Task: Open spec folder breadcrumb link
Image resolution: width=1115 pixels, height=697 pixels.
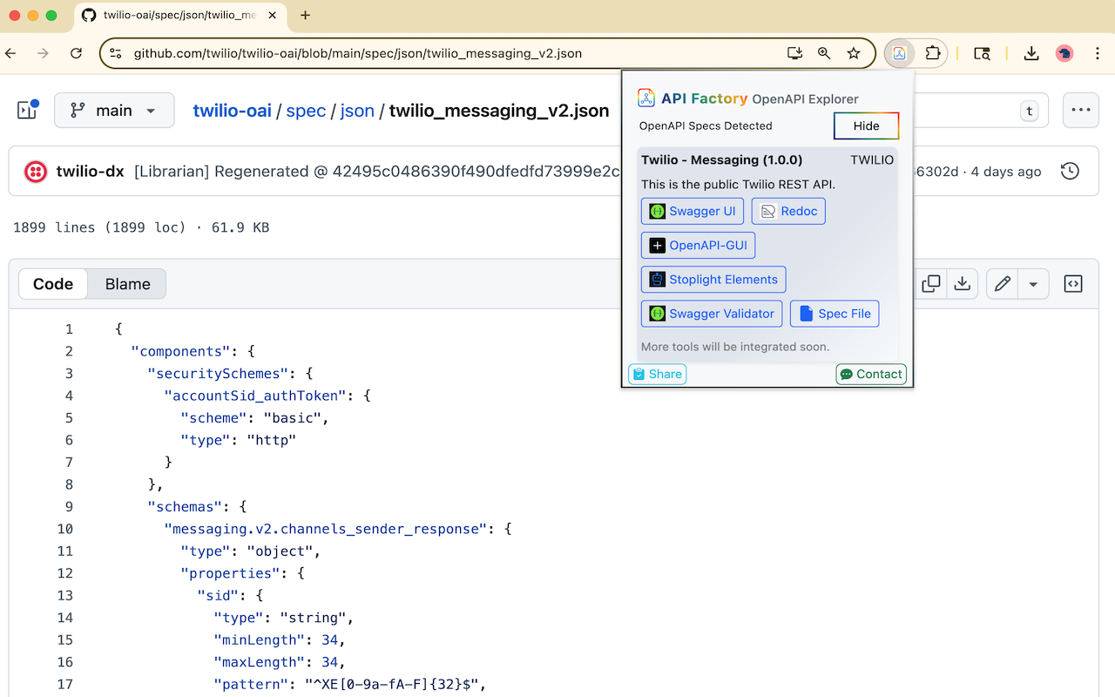Action: click(x=306, y=111)
